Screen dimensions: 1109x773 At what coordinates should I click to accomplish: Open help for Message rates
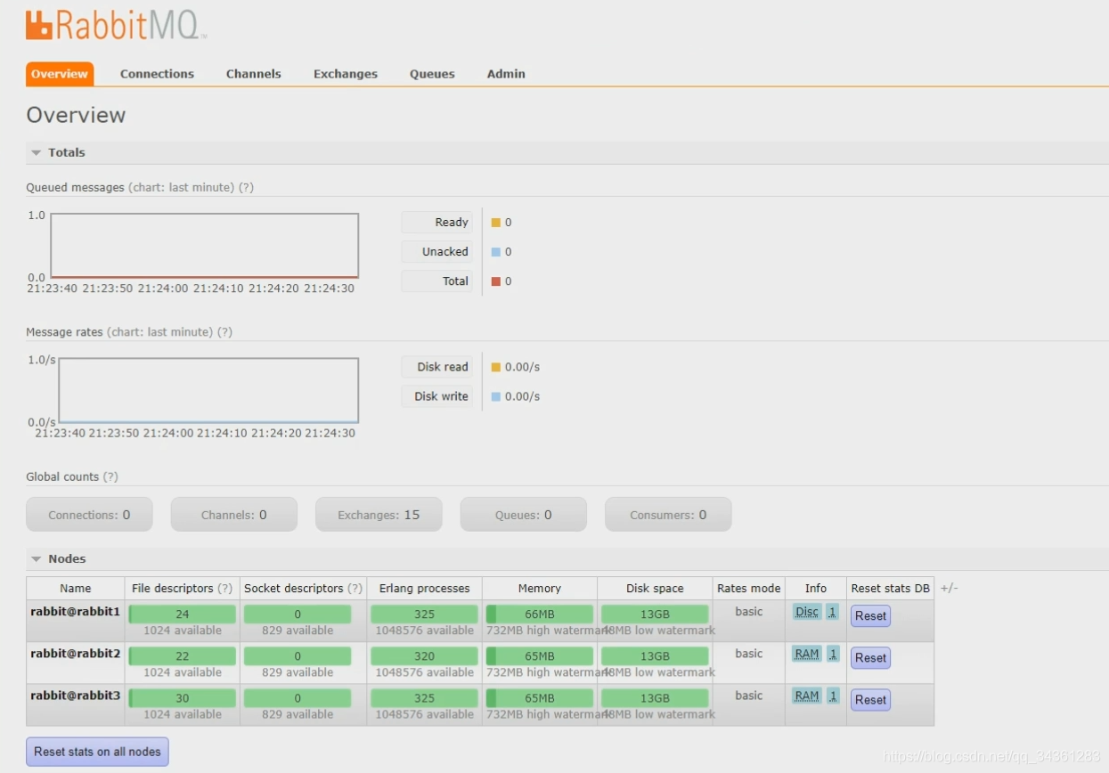(x=224, y=331)
